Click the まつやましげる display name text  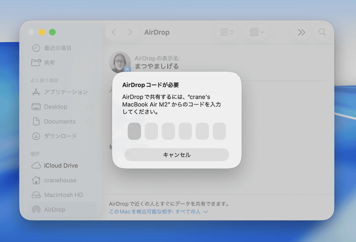coord(157,66)
